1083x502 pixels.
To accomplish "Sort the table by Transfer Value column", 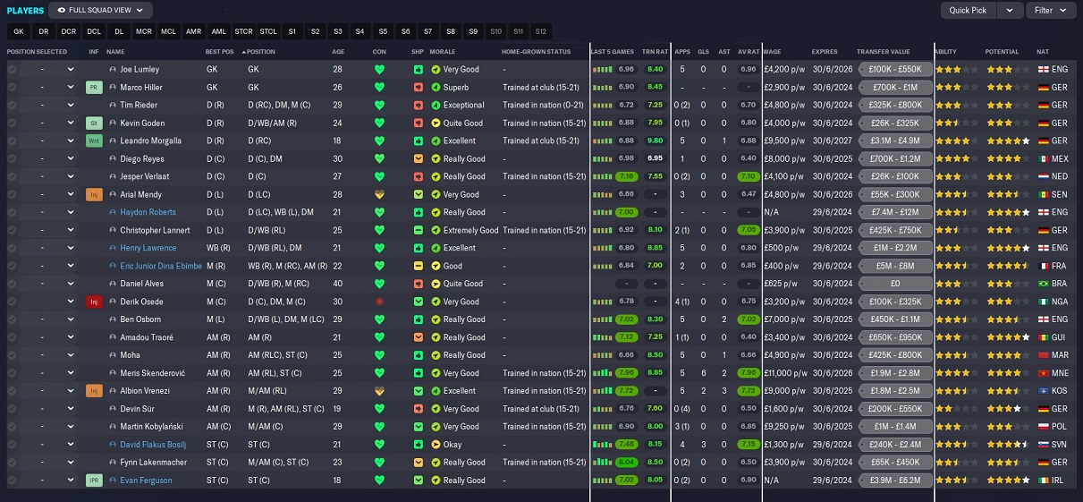I will point(883,51).
